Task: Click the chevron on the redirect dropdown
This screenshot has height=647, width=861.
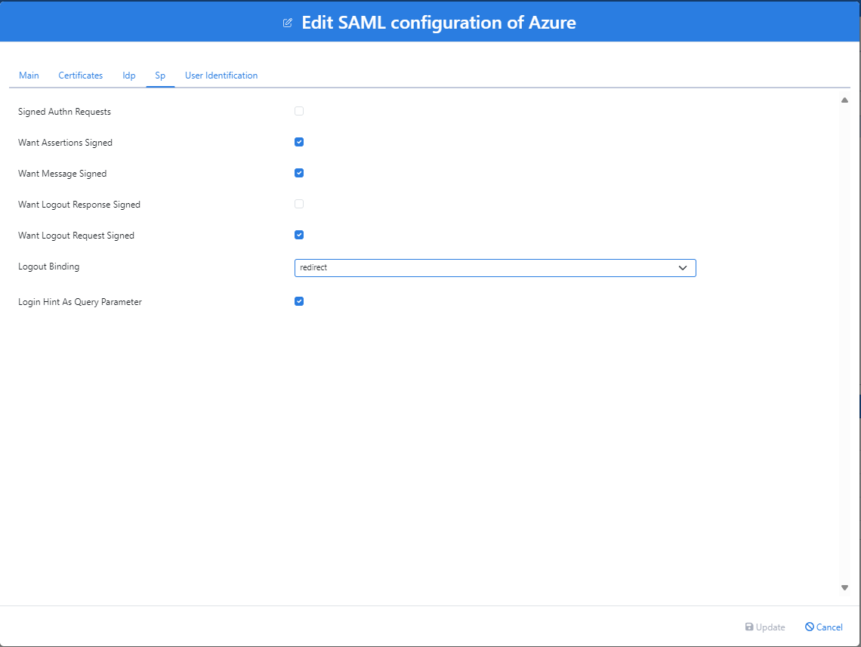Action: pyautogui.click(x=684, y=267)
